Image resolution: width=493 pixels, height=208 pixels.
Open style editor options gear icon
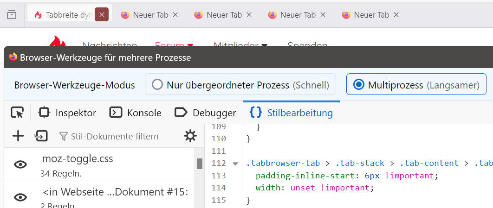(x=190, y=136)
